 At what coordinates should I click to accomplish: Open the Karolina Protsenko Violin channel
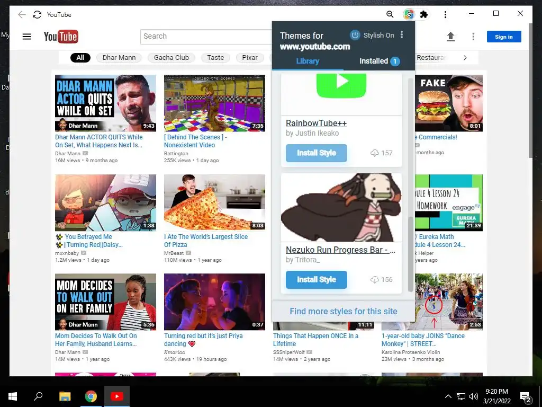point(411,352)
